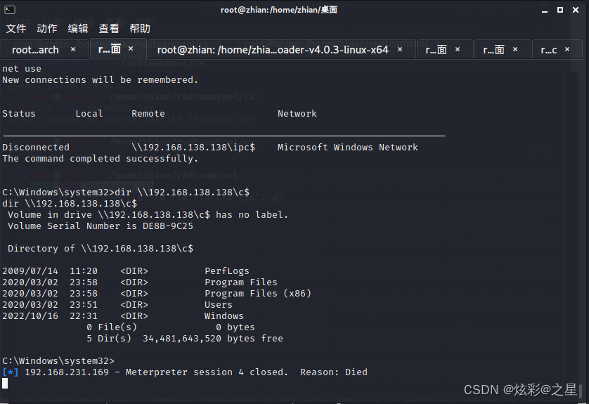This screenshot has height=404, width=589.
Task: Click the 'Remote' column header
Action: tap(148, 113)
